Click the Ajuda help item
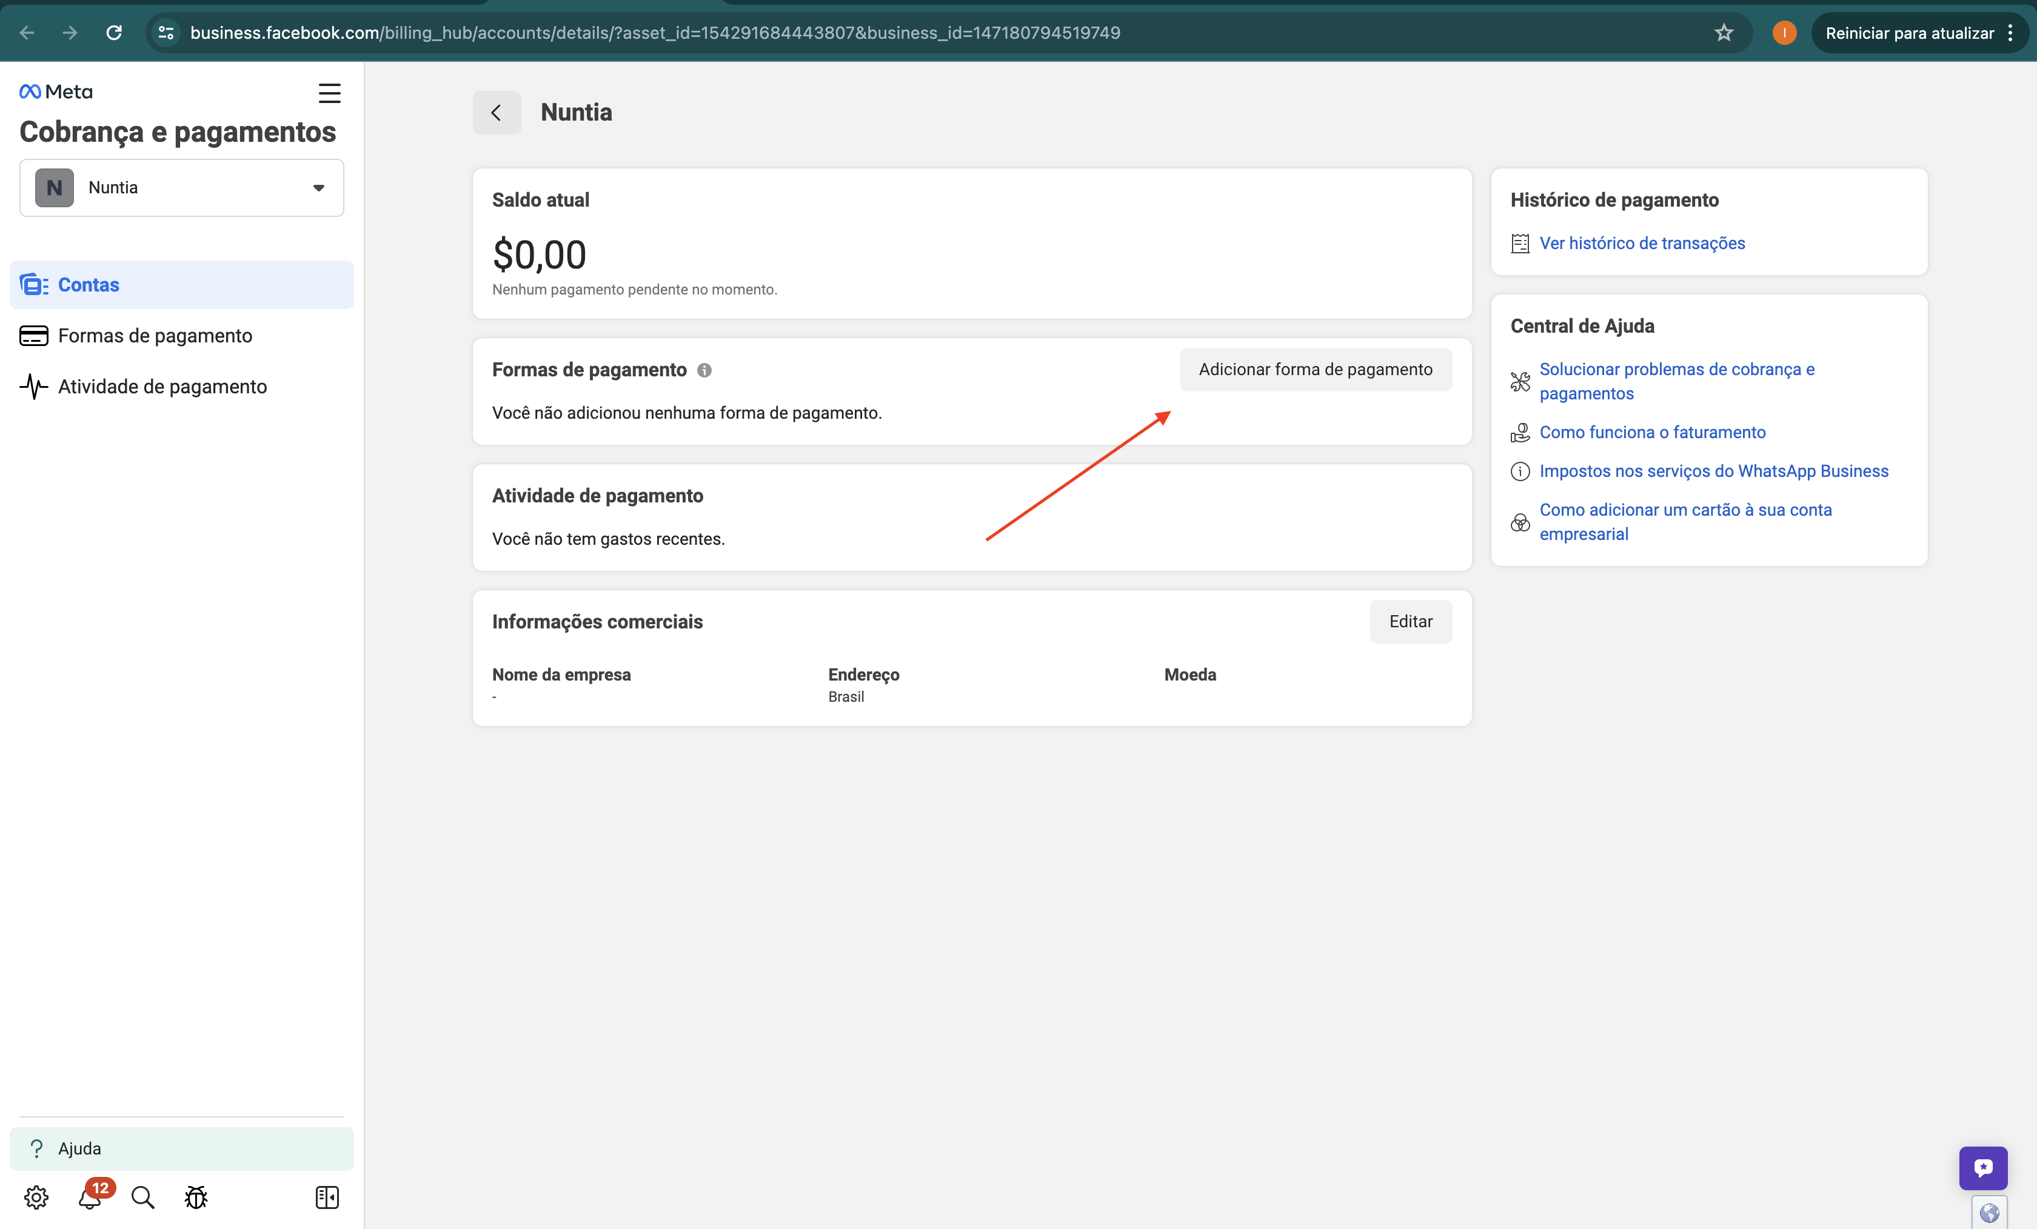Image resolution: width=2037 pixels, height=1229 pixels. coord(182,1148)
